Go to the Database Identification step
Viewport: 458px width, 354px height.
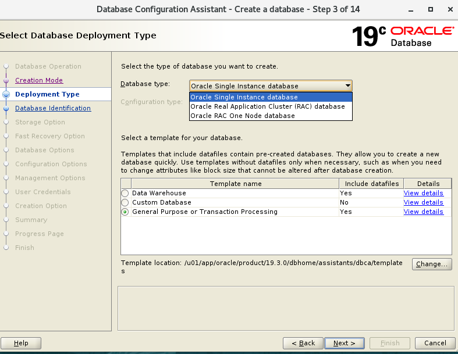(53, 108)
